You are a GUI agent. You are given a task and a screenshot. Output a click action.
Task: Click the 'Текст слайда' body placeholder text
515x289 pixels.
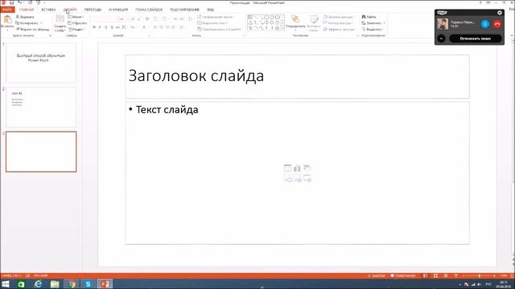167,110
